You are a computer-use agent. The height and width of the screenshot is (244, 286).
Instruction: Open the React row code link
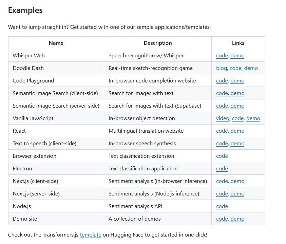coord(222,131)
